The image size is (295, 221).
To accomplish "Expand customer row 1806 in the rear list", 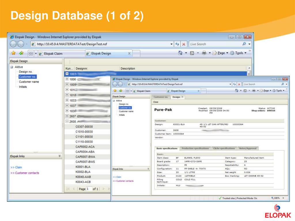I will (67, 79).
